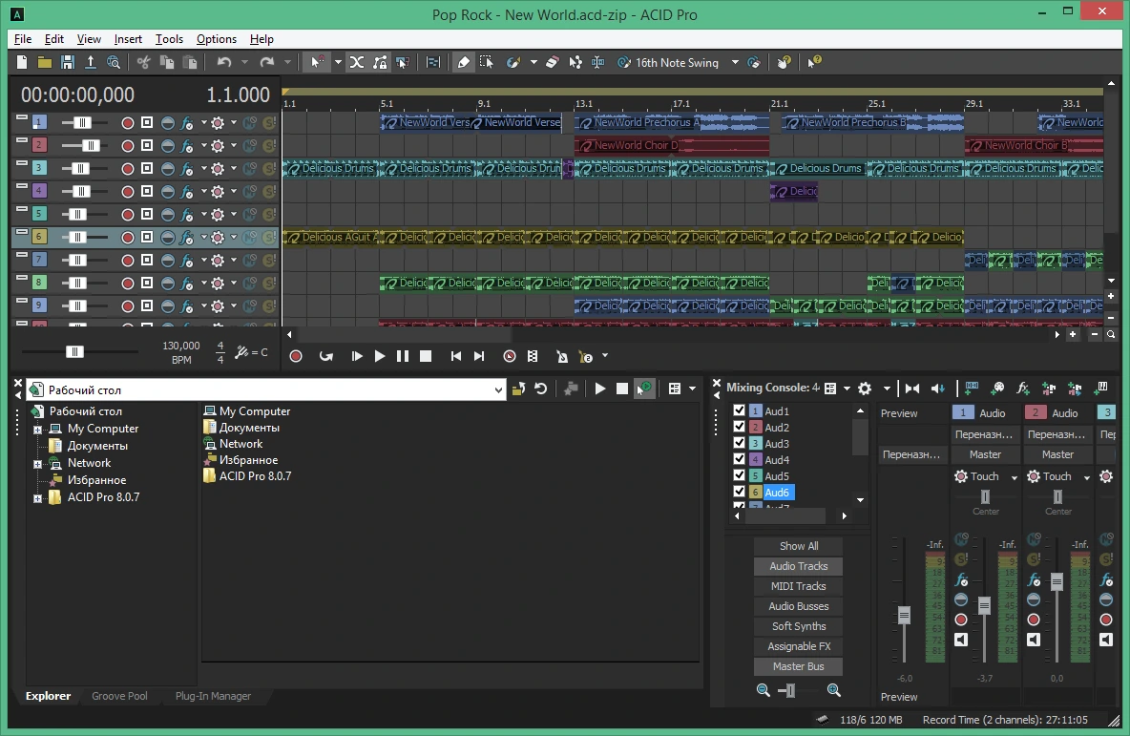Viewport: 1130px width, 736px height.
Task: Open the 16th Note Swing dropdown
Action: pos(735,63)
